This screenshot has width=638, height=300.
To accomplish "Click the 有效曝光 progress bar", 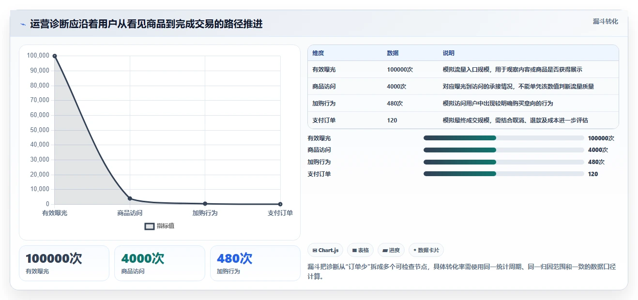I will tap(503, 138).
